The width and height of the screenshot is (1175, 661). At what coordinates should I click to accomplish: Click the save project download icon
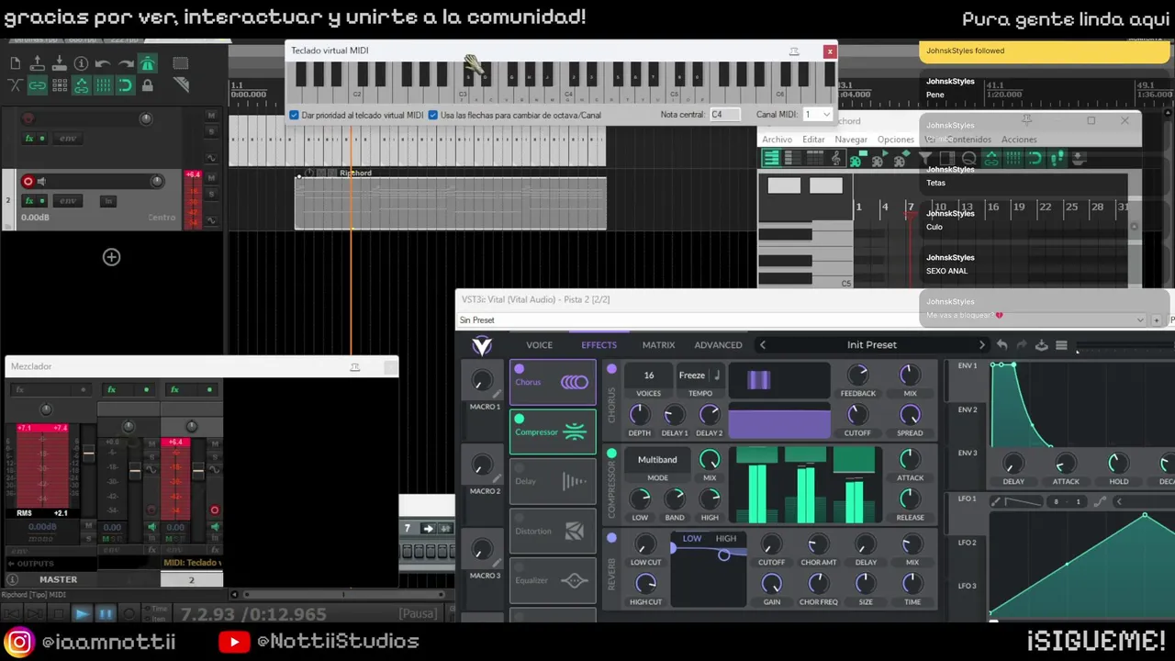[x=59, y=63]
